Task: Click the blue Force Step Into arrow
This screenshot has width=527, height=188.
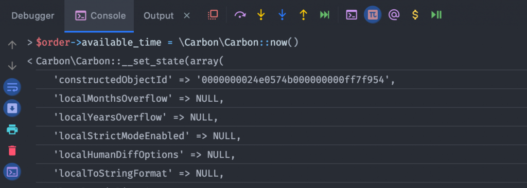Action: tap(282, 15)
